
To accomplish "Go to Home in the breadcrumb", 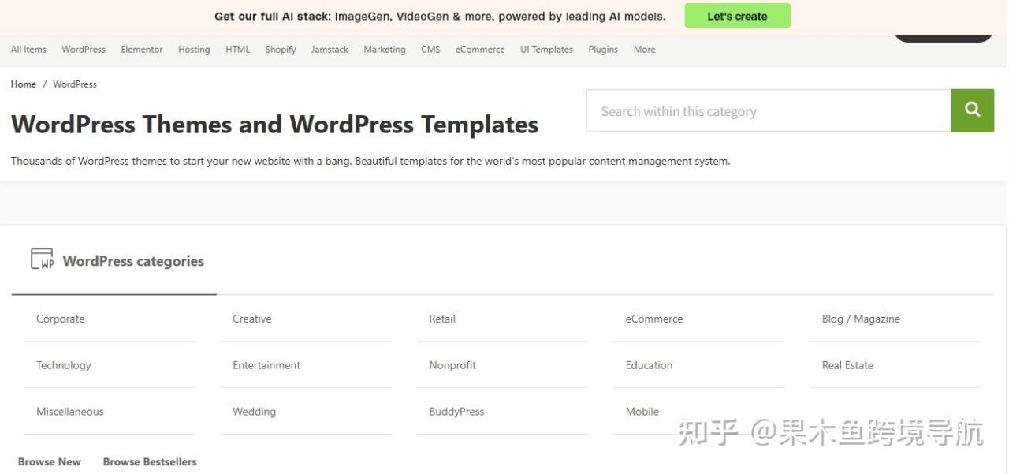I will click(24, 84).
